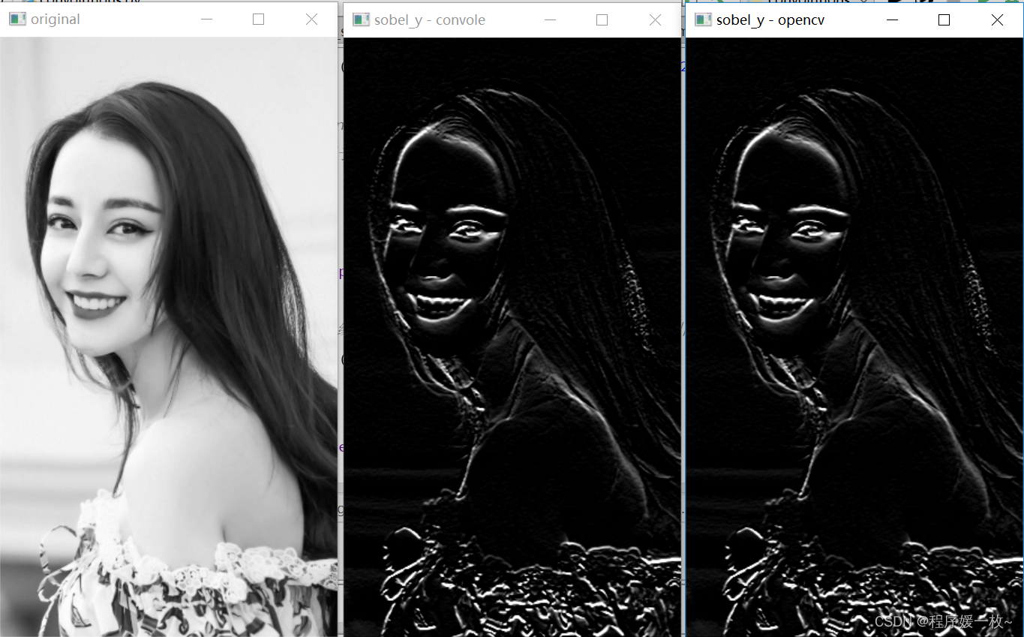
Task: Maximize the sobel_y - convole window
Action: (602, 20)
